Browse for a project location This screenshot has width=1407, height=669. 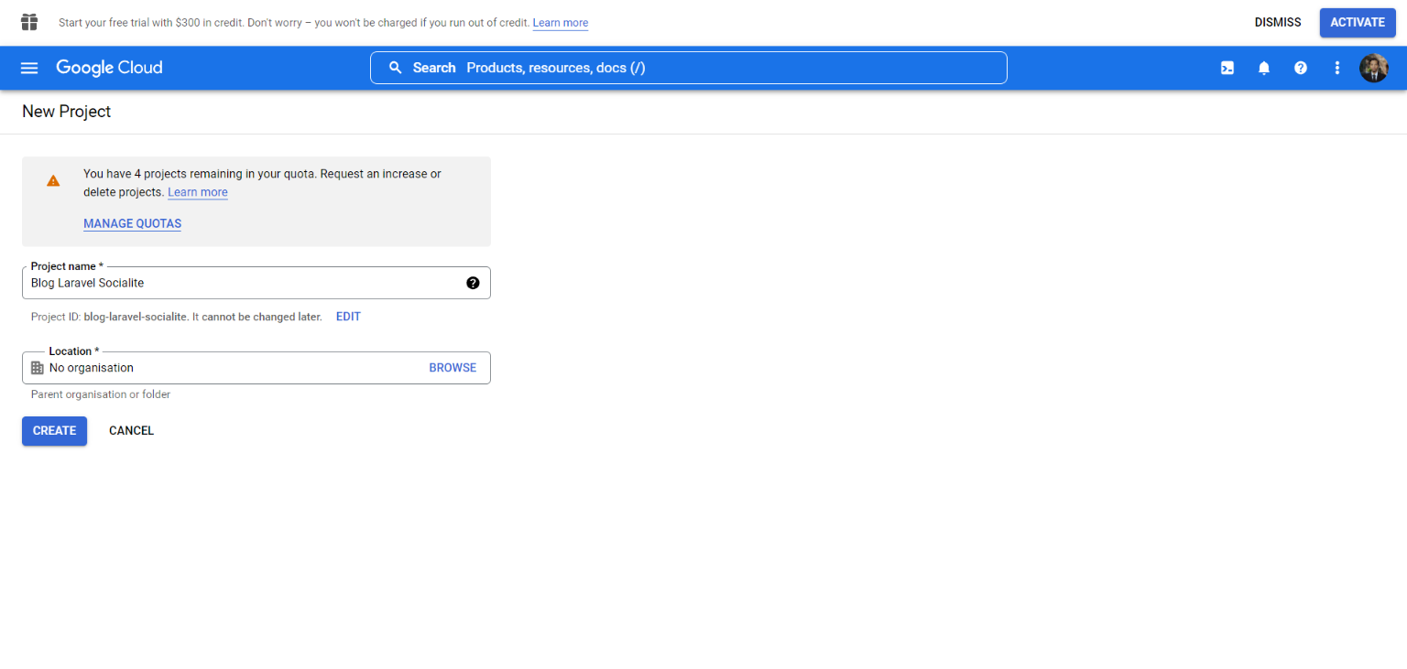[x=453, y=368]
